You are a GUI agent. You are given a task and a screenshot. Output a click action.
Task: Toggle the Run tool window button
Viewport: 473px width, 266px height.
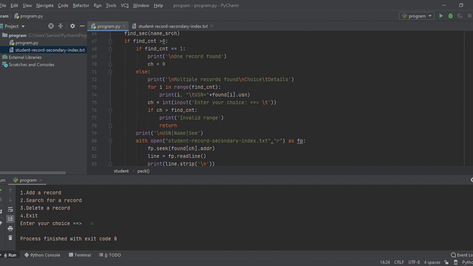click(x=9, y=255)
